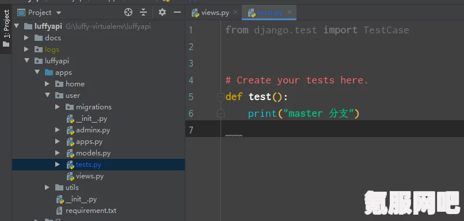The width and height of the screenshot is (464, 221).
Task: Click the migrations package folder icon
Action: point(70,107)
